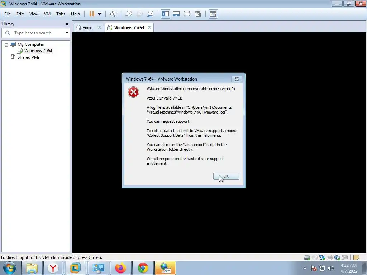Click the network adapter status icon
This screenshot has width=367, height=275.
coord(322,258)
